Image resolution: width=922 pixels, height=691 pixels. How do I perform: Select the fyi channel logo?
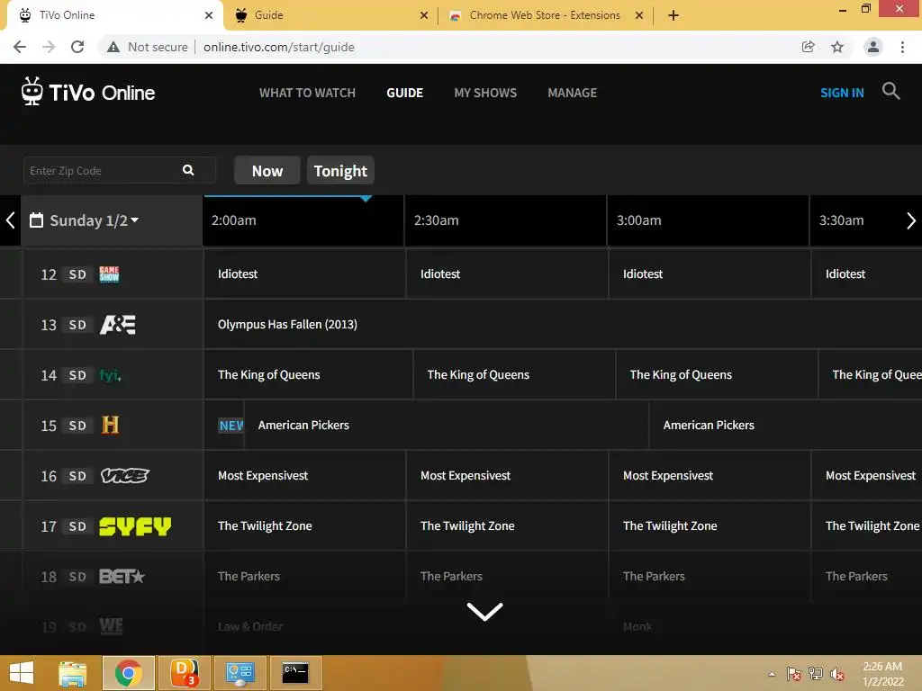coord(110,375)
